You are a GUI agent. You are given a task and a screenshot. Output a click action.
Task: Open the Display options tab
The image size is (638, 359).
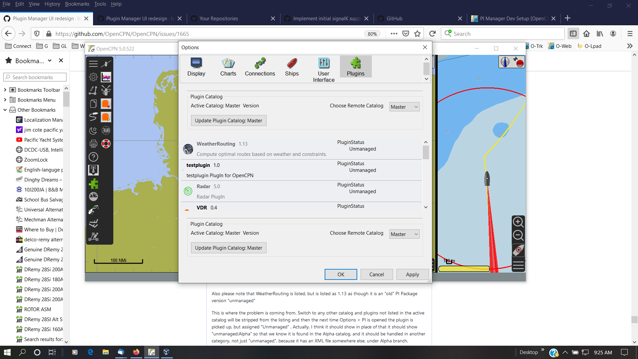coord(196,67)
